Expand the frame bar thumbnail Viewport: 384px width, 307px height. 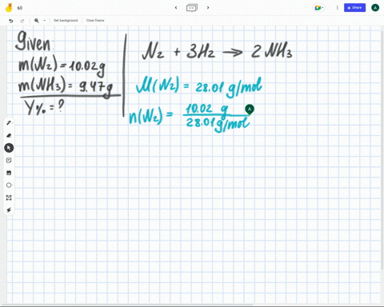192,7
